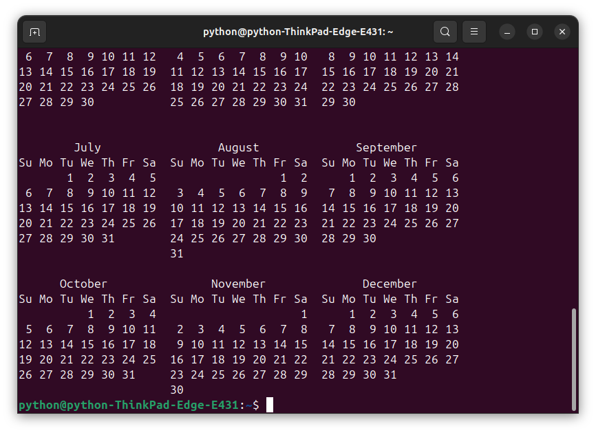The width and height of the screenshot is (596, 433).
Task: Click date 1 in the November calendar
Action: (x=304, y=315)
